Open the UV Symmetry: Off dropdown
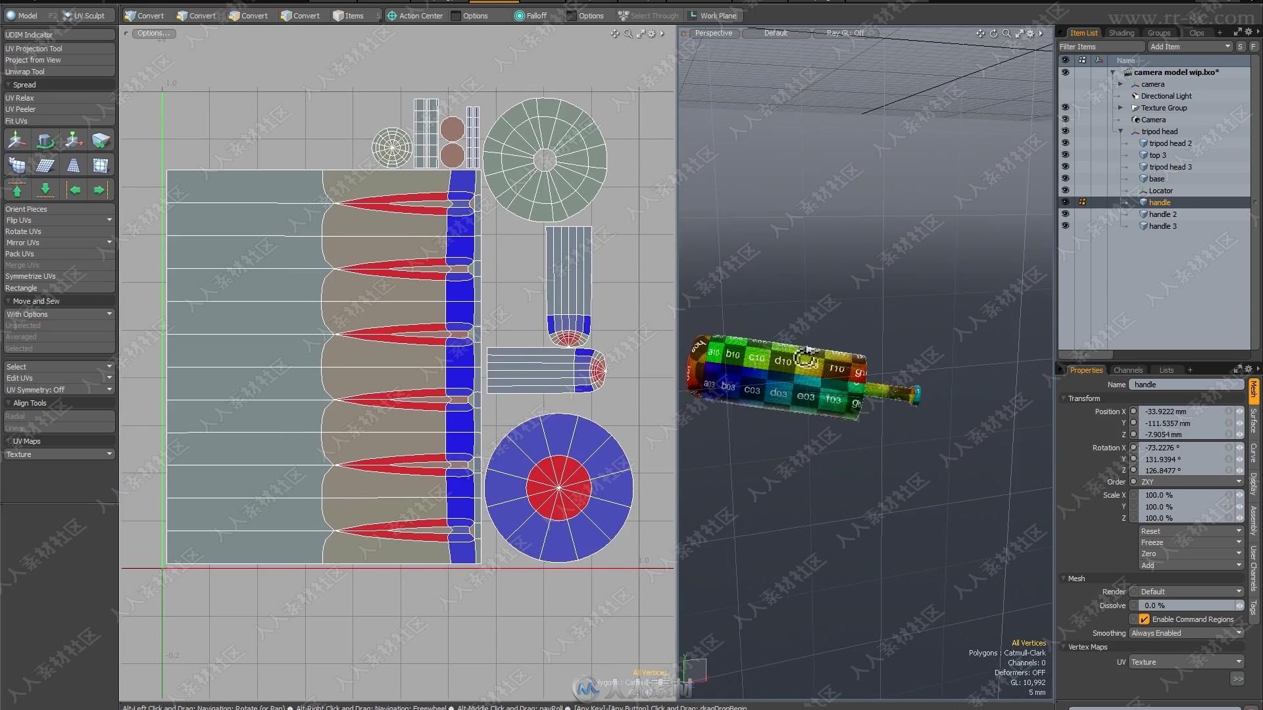This screenshot has width=1263, height=710. tap(59, 390)
